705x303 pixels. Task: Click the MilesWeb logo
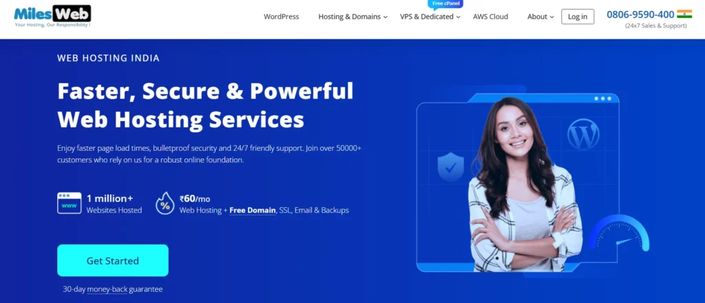(x=52, y=16)
